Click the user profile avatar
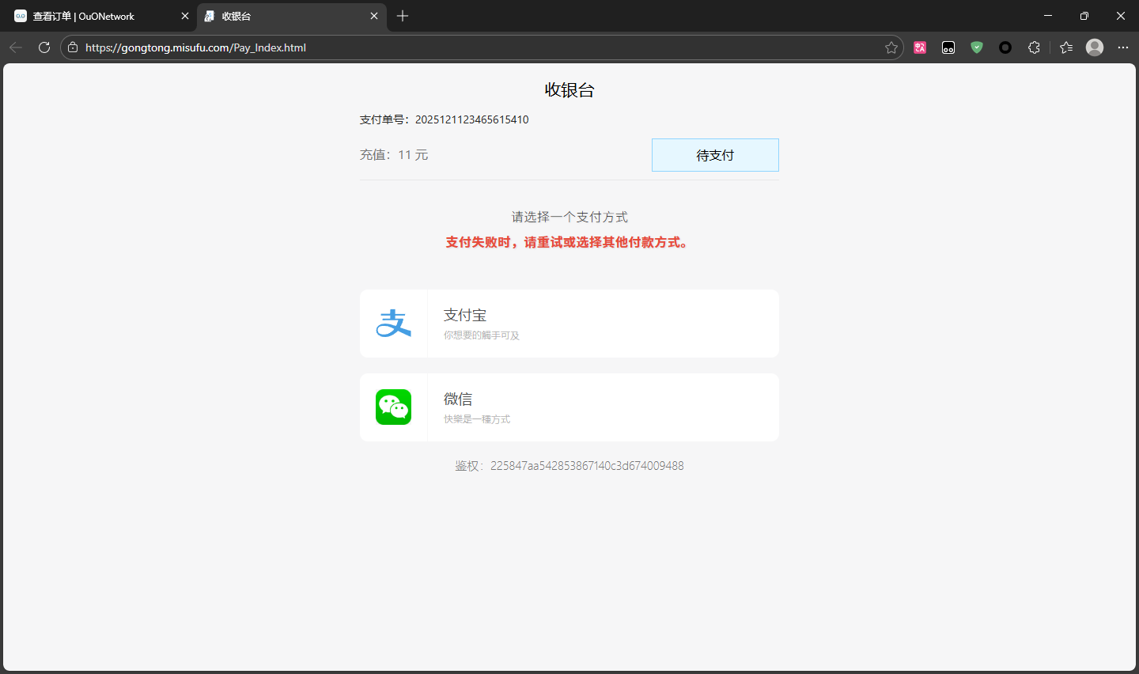This screenshot has width=1139, height=674. coord(1095,47)
